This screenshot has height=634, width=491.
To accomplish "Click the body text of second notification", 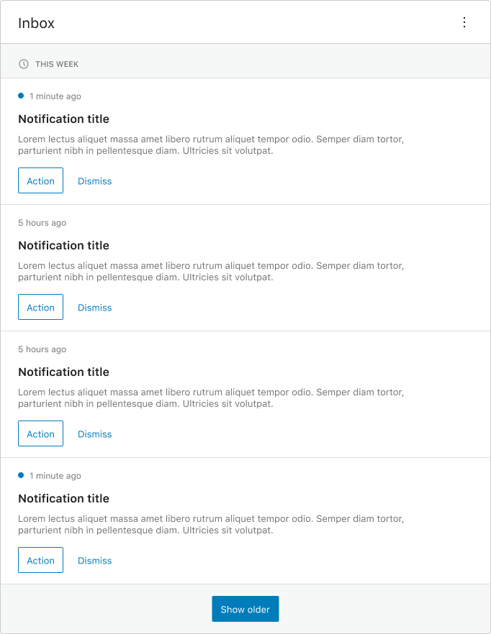I will 211,271.
